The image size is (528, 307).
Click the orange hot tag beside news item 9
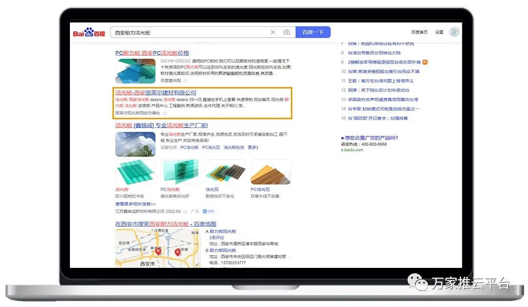(425, 62)
